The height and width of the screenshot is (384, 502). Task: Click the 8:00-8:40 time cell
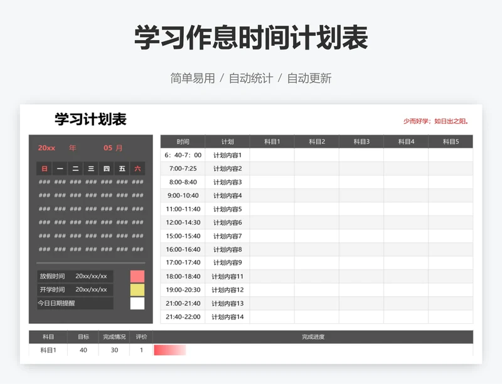pyautogui.click(x=183, y=182)
